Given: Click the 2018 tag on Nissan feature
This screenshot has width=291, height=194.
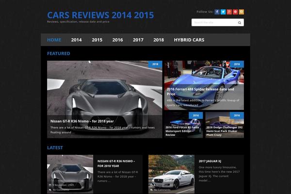Looking at the screenshot, I should click(155, 64).
